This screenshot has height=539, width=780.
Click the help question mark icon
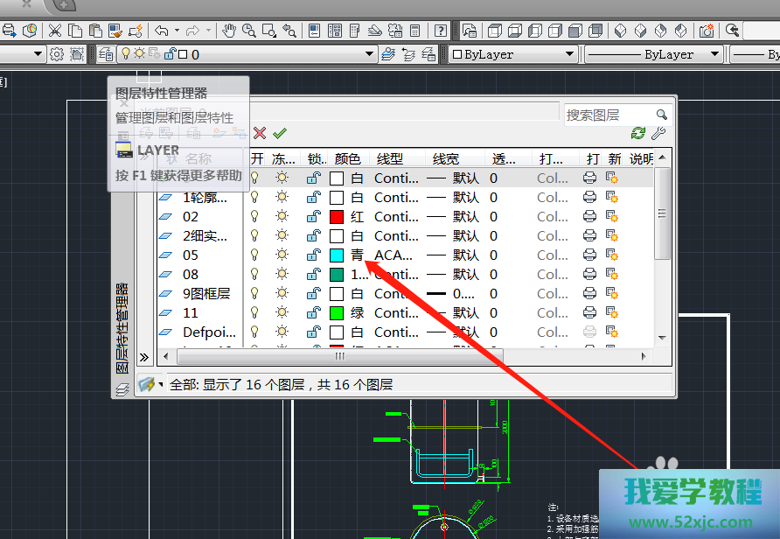pyautogui.click(x=442, y=31)
